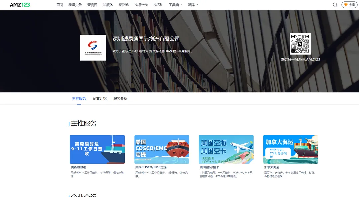
Task: Select the 主推服务 tab
Action: pyautogui.click(x=79, y=99)
